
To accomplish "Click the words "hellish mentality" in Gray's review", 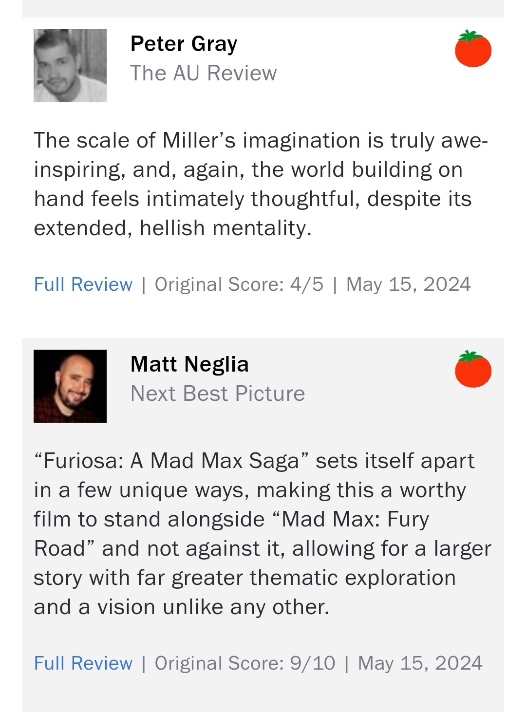I will pyautogui.click(x=225, y=228).
